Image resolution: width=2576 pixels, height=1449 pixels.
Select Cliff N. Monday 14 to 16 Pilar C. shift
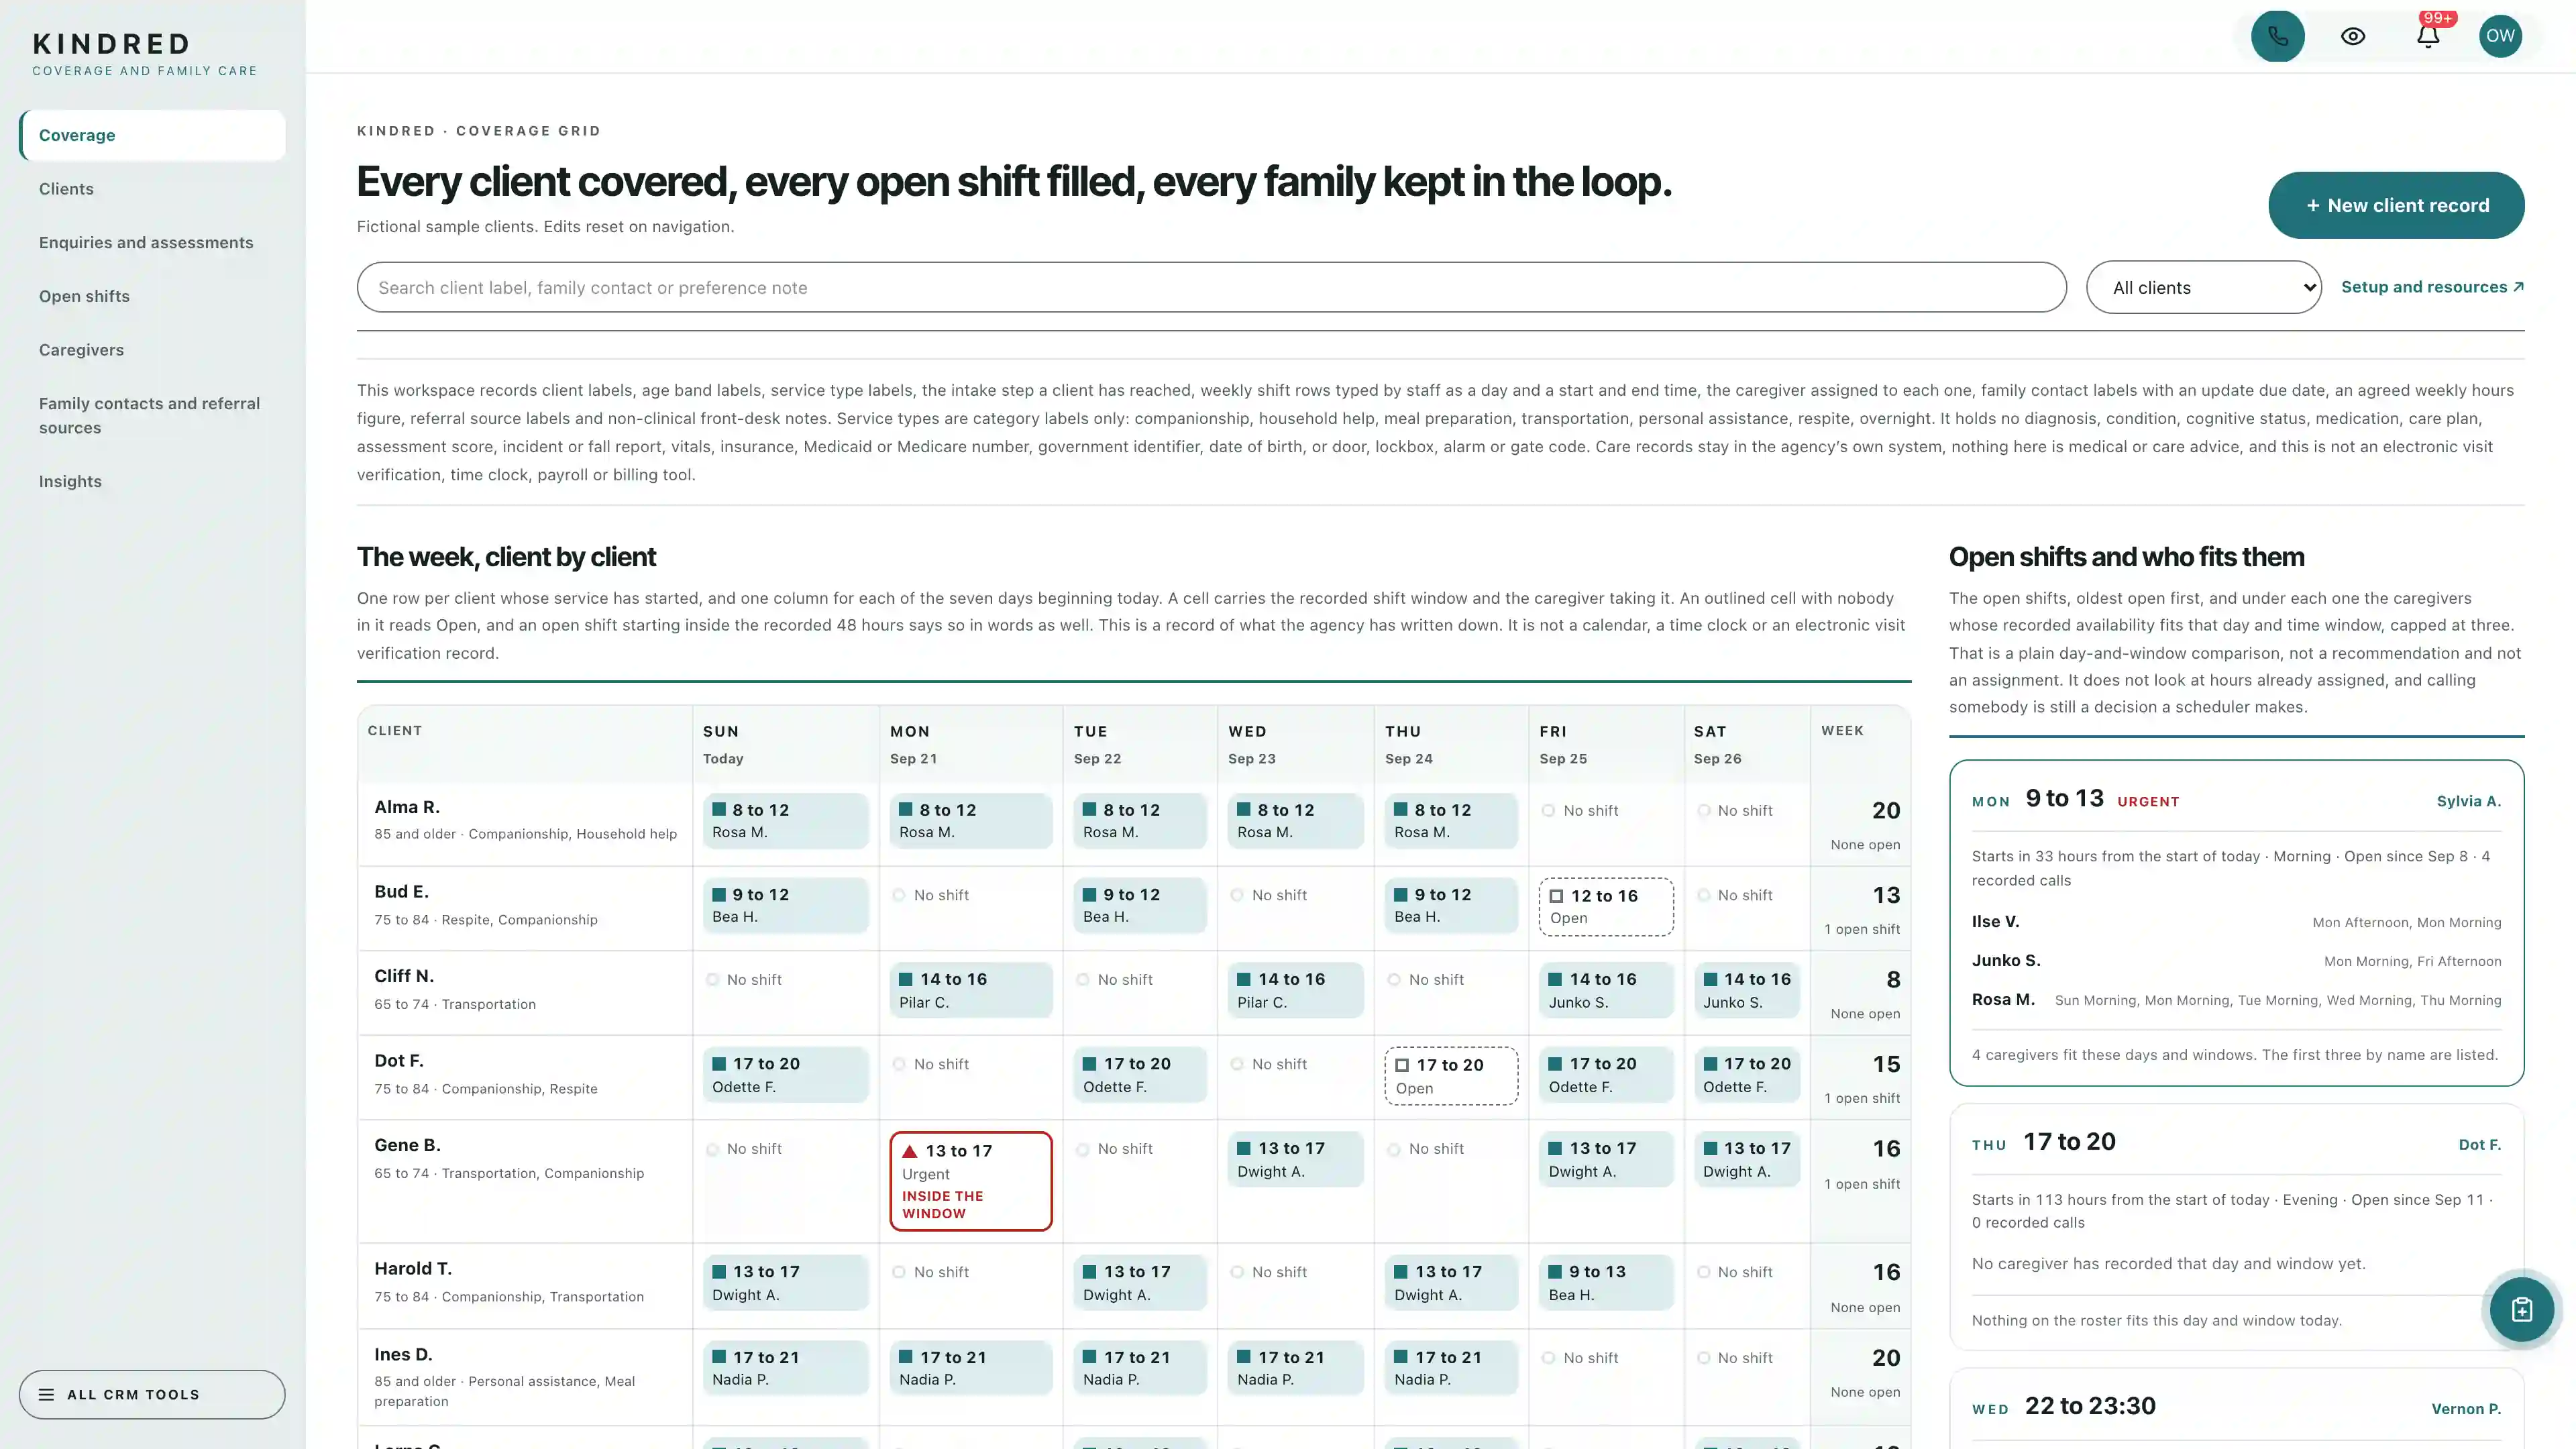point(970,990)
